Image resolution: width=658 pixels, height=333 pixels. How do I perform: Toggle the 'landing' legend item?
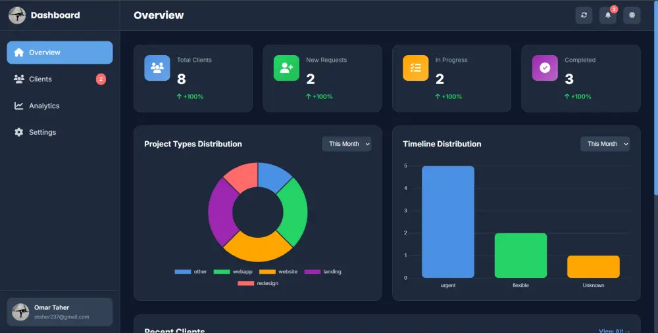point(322,272)
